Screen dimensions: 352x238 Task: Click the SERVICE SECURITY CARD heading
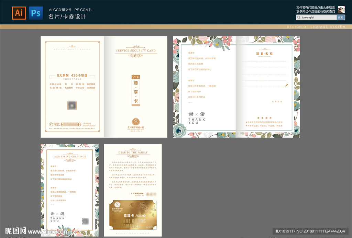[x=135, y=51]
